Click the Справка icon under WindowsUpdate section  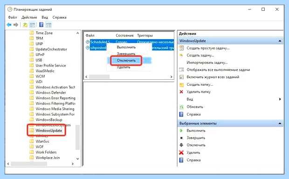point(181,114)
